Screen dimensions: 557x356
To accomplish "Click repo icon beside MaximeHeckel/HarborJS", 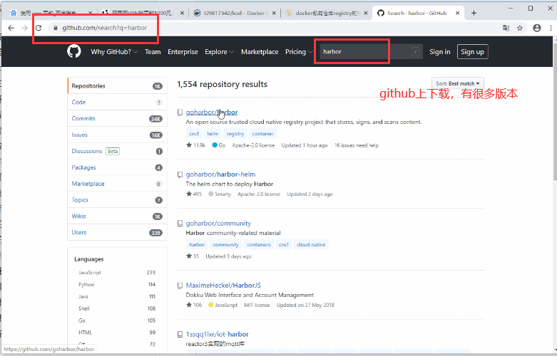I will coord(180,286).
